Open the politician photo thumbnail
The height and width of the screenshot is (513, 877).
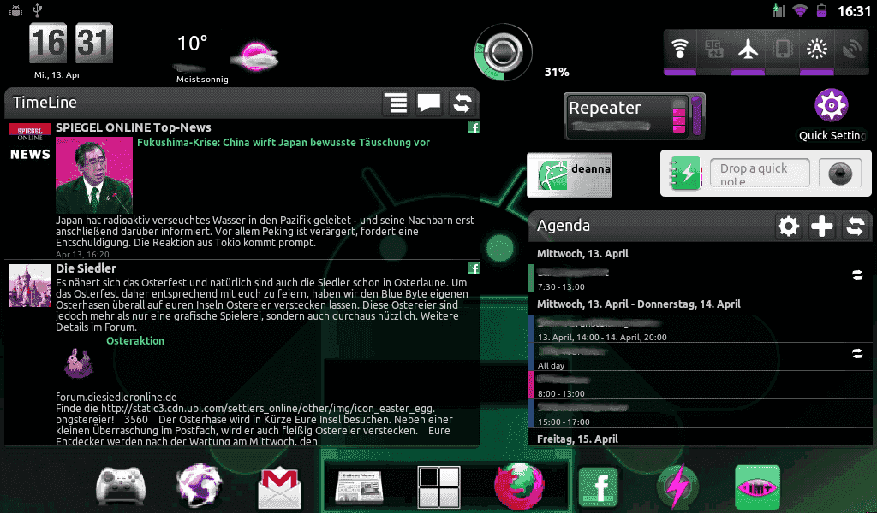pos(94,175)
